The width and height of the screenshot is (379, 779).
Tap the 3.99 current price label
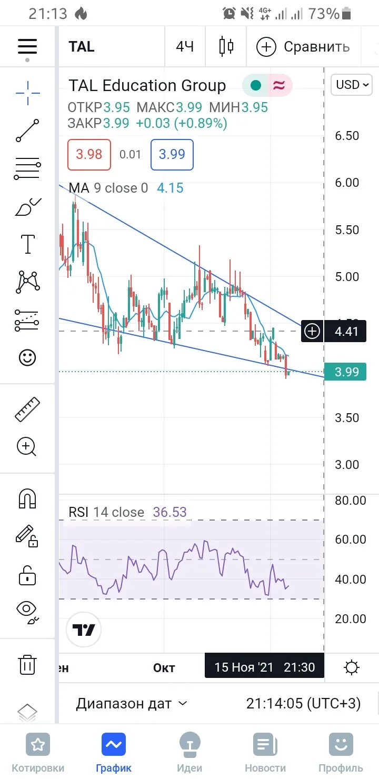pos(346,372)
